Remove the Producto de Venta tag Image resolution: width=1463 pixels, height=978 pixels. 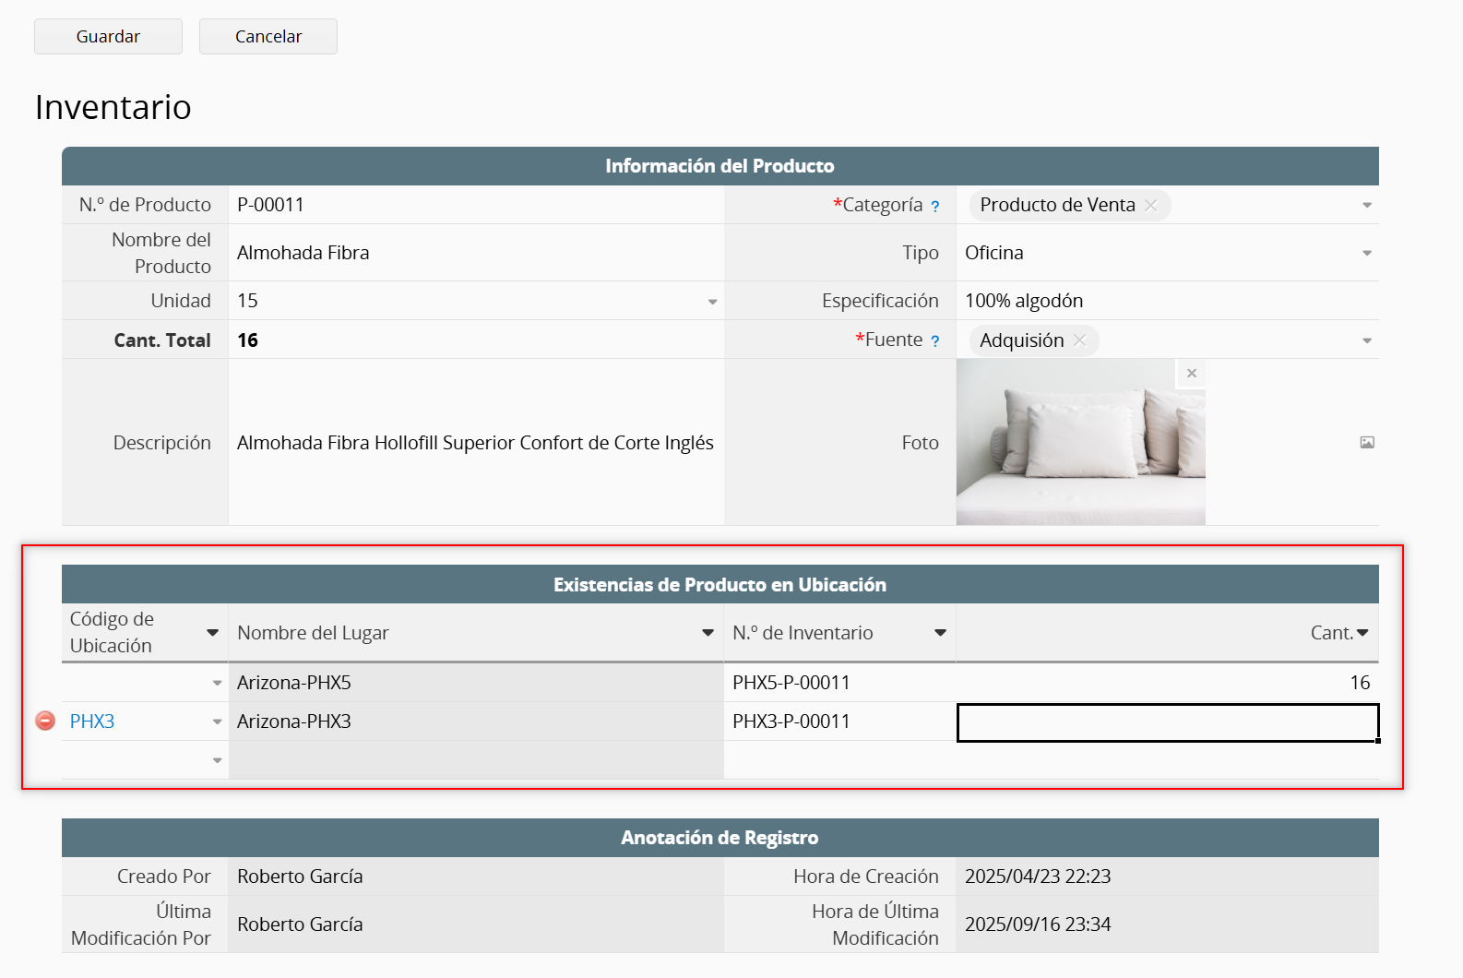coord(1150,206)
